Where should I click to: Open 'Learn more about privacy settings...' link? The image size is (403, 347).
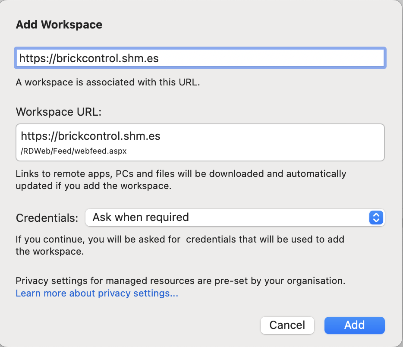(x=97, y=293)
